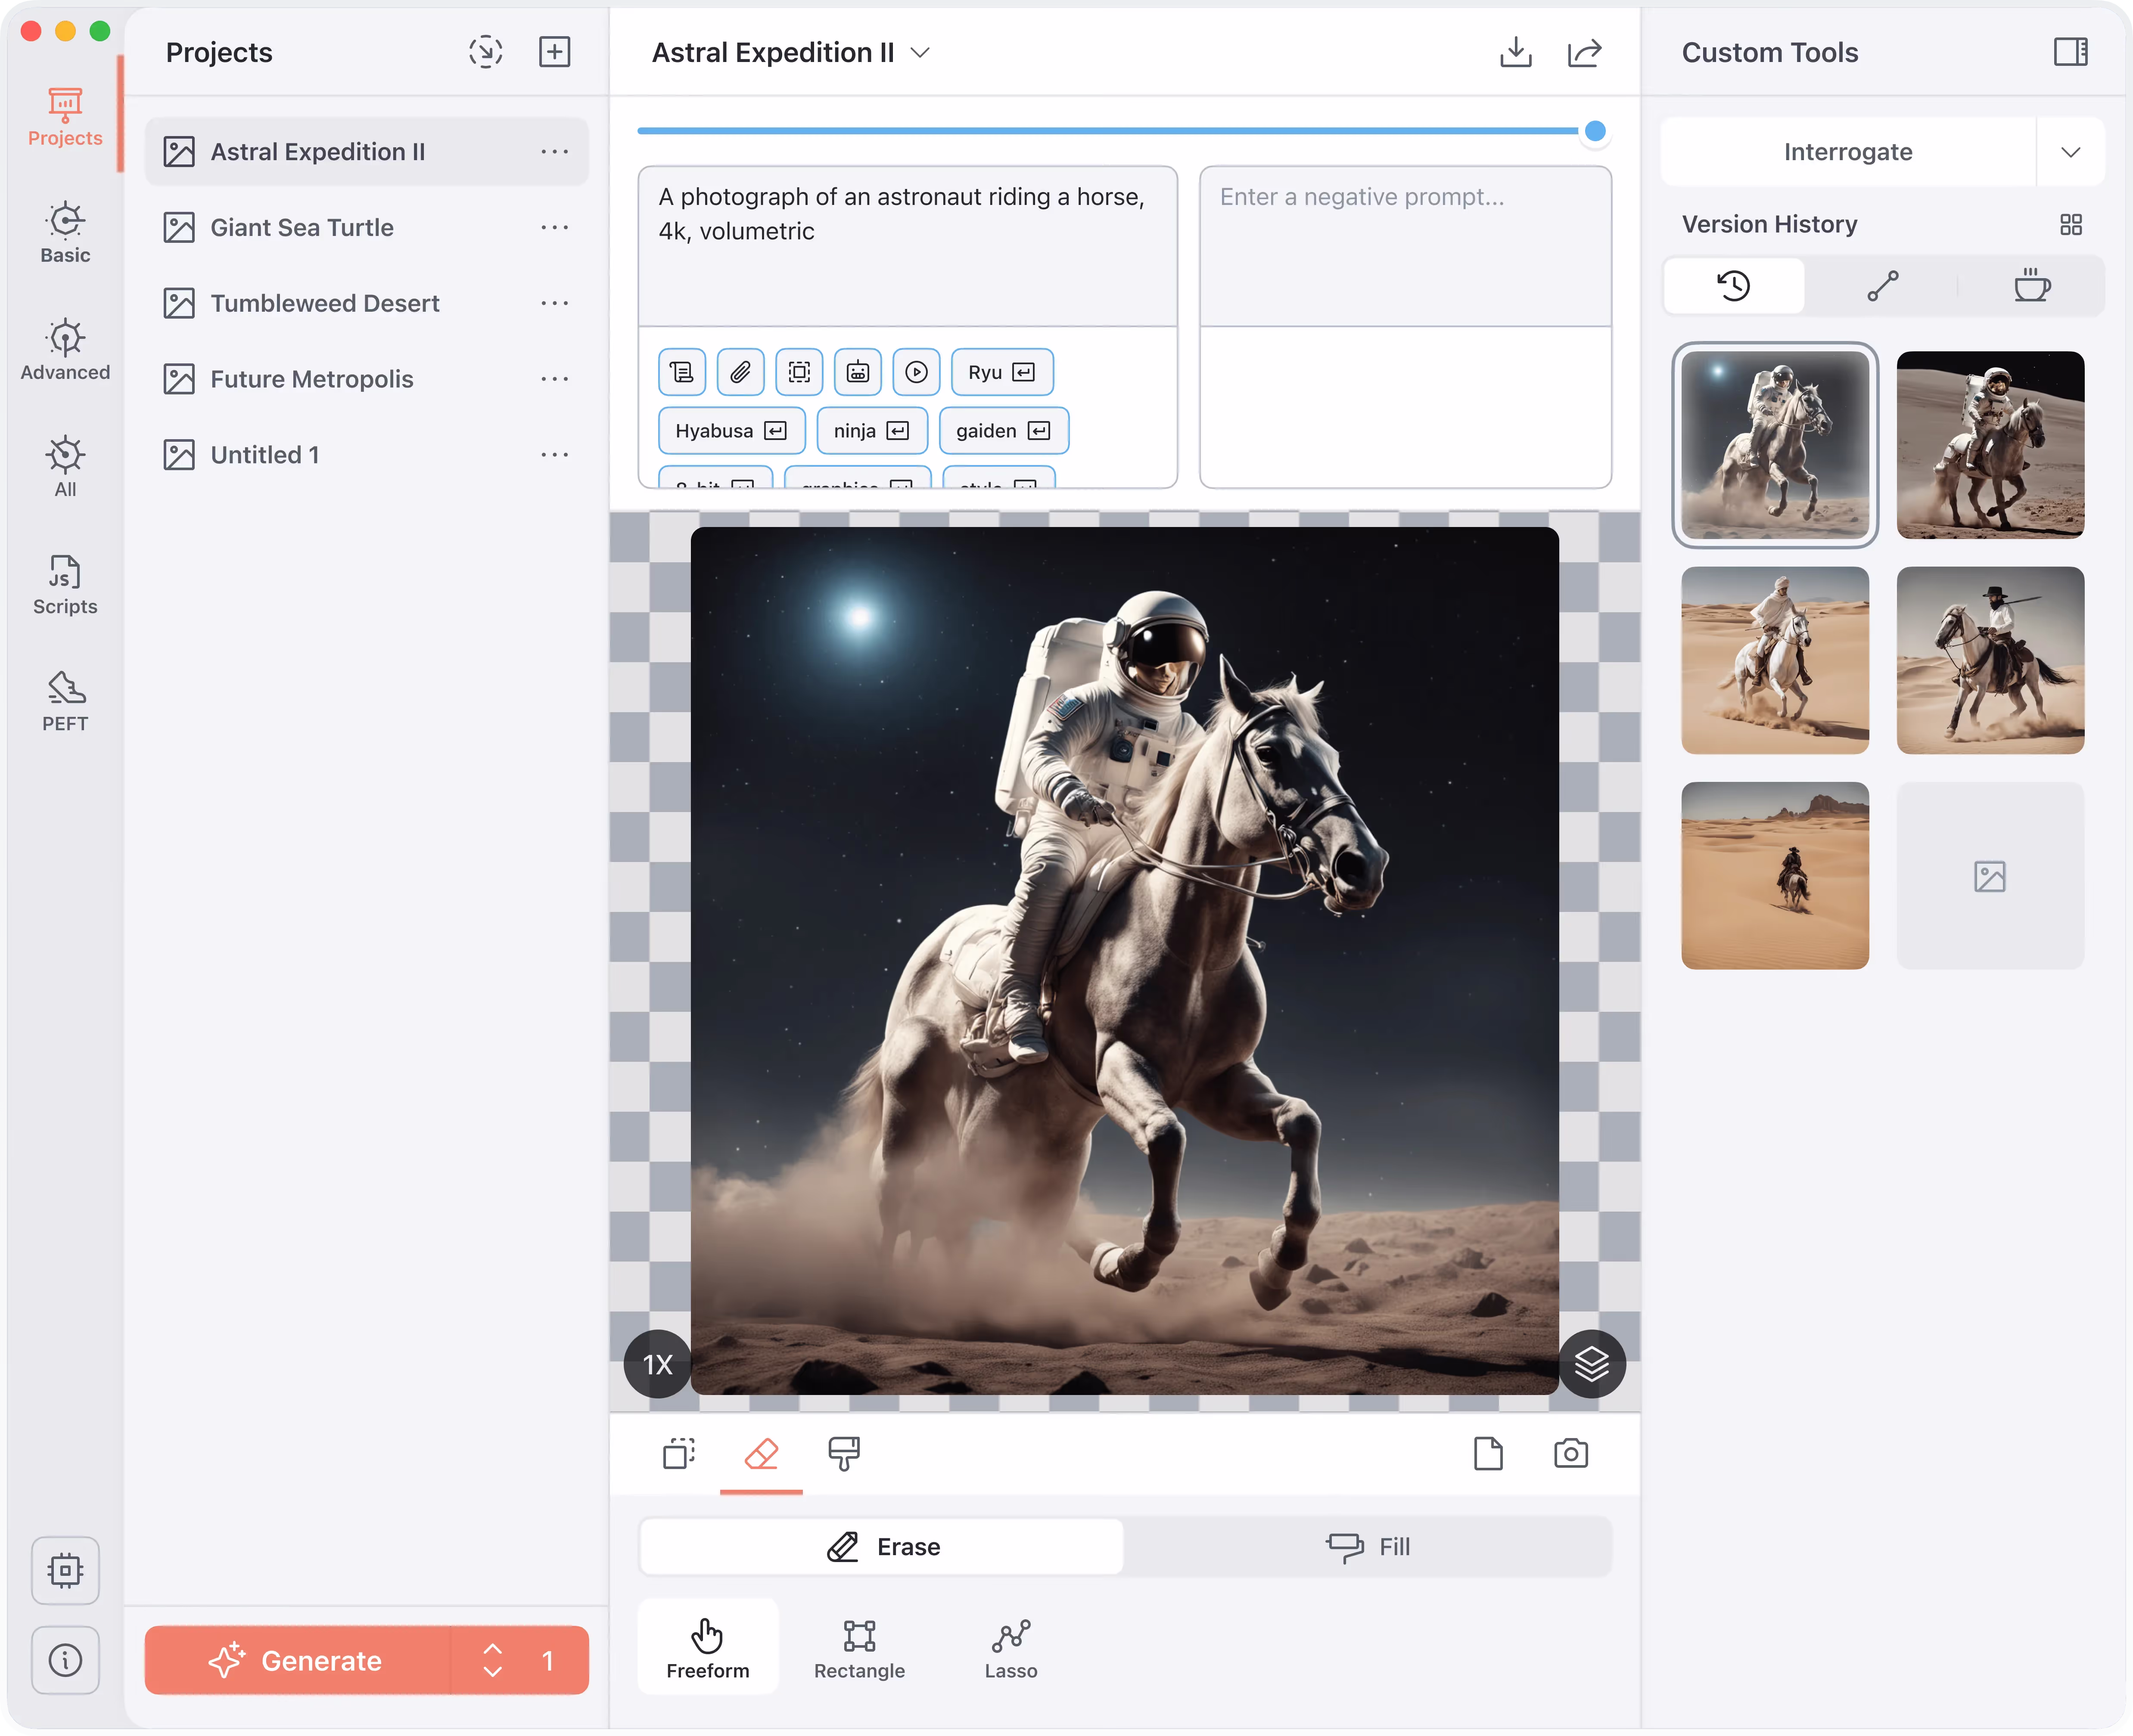
Task: Click the blank document icon below canvas
Action: click(1489, 1454)
